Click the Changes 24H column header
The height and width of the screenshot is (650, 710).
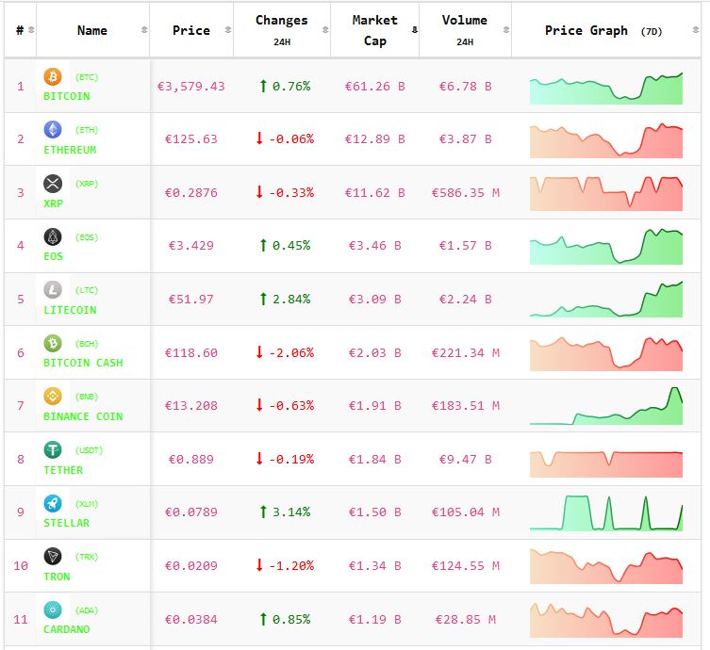[x=281, y=30]
